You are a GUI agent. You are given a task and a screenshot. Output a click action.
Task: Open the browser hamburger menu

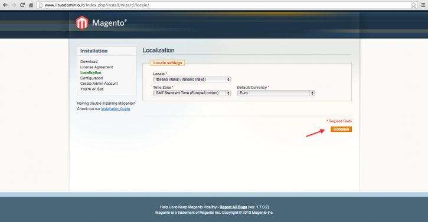point(423,5)
